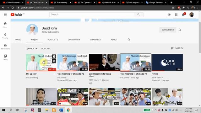Open the YouTube apps grid
This screenshot has width=201, height=113.
(x=176, y=15)
